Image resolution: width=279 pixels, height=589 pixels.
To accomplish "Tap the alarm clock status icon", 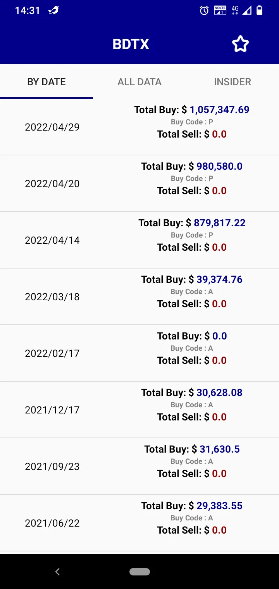I will tap(204, 10).
